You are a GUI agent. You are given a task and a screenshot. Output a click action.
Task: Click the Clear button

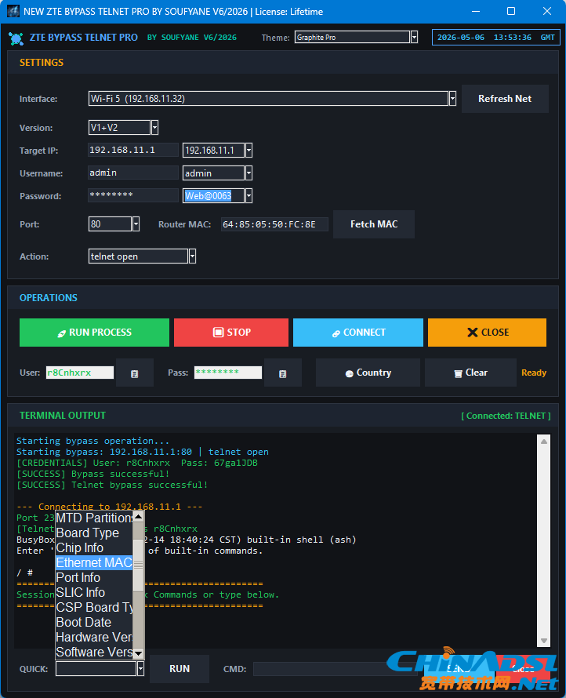click(471, 373)
